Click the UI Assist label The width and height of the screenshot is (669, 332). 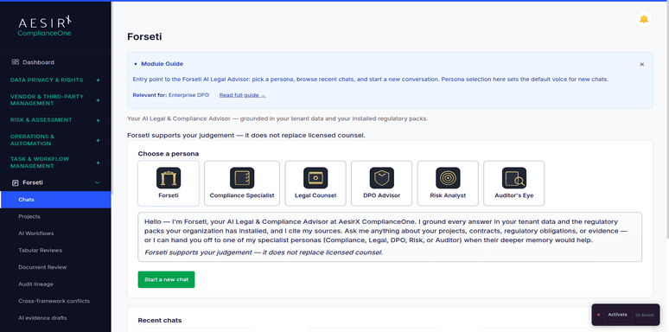point(644,315)
